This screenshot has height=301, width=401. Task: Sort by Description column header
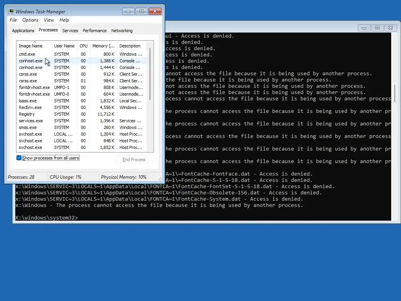[132, 46]
